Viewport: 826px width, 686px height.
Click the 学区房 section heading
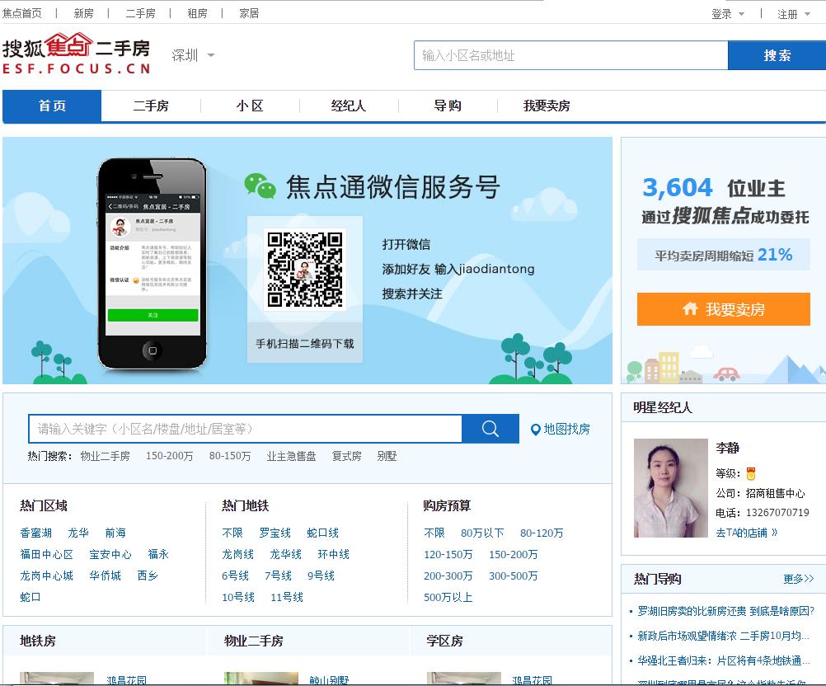[444, 641]
